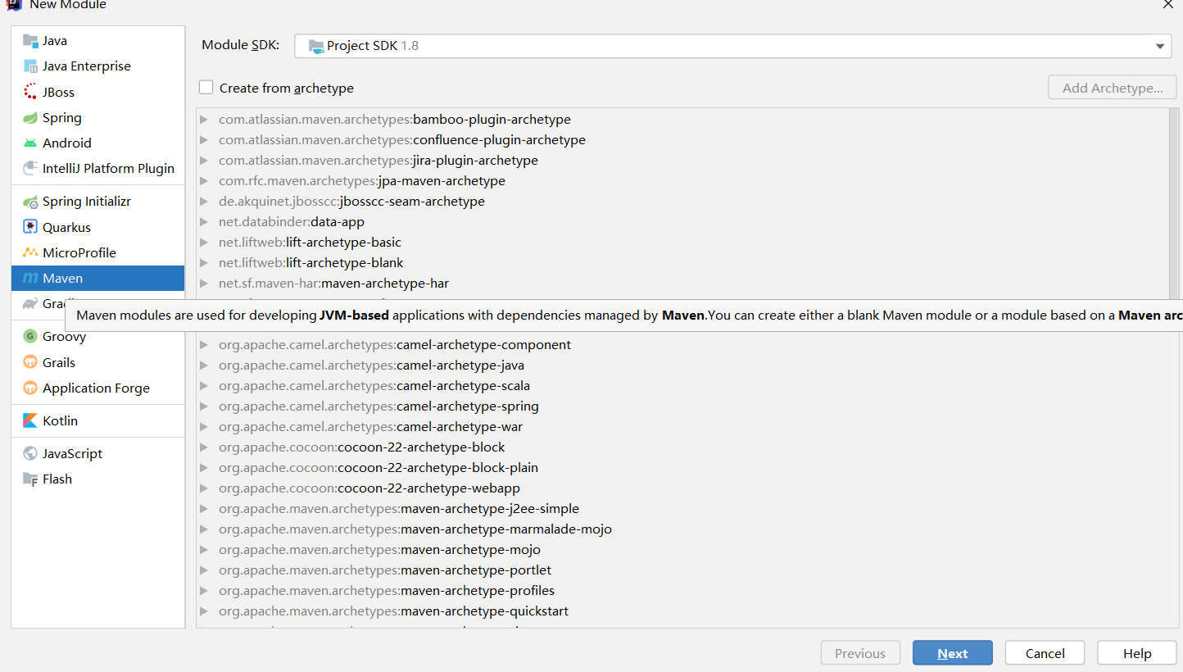Click the Gradle elephant icon
This screenshot has width=1183, height=672.
[x=30, y=304]
